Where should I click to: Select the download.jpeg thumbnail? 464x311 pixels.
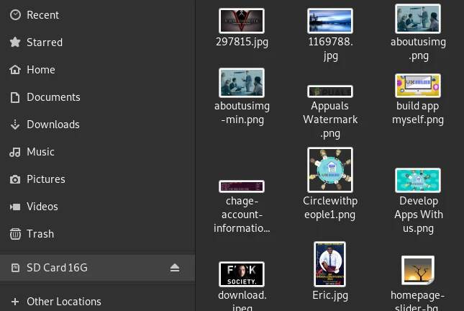point(242,274)
